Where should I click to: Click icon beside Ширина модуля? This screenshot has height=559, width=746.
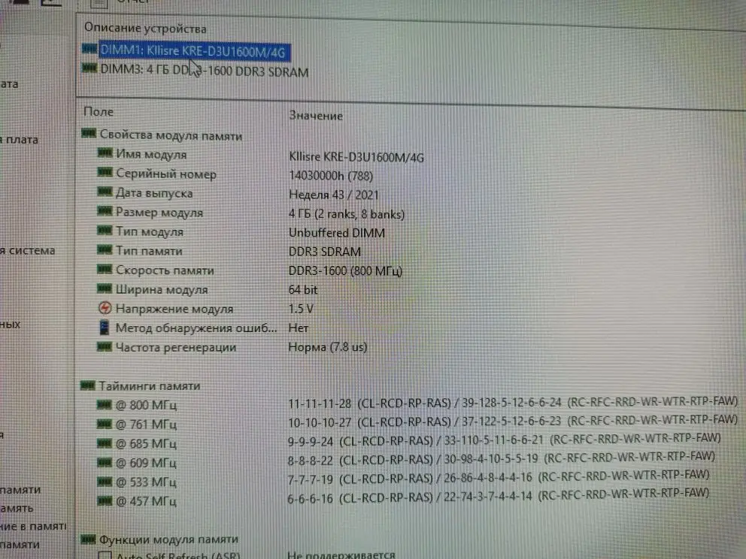coord(105,289)
